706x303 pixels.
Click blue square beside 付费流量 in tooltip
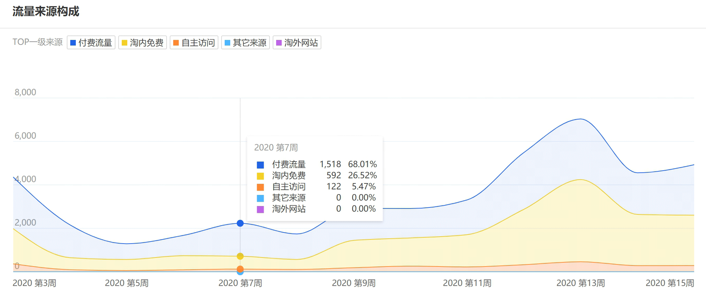260,165
